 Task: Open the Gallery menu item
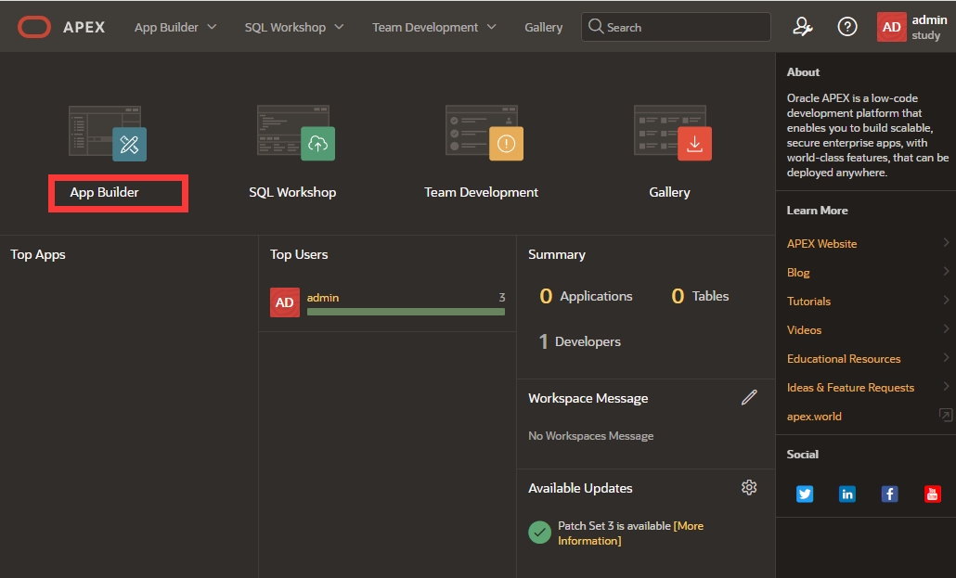[x=543, y=27]
